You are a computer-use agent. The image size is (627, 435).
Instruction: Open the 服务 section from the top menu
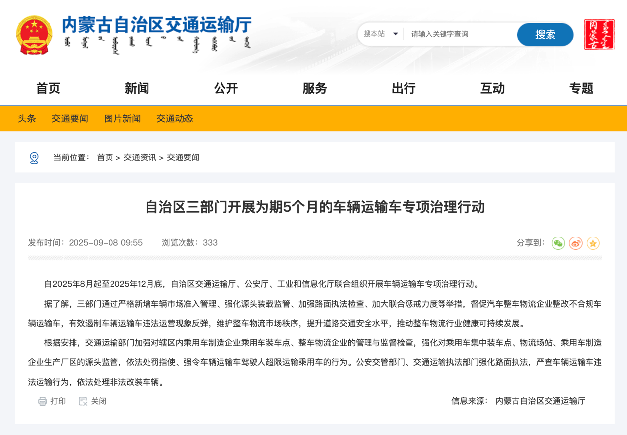(315, 88)
